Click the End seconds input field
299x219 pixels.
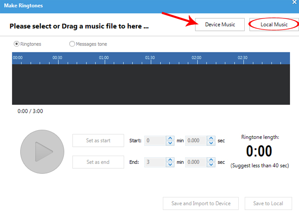pyautogui.click(x=195, y=162)
